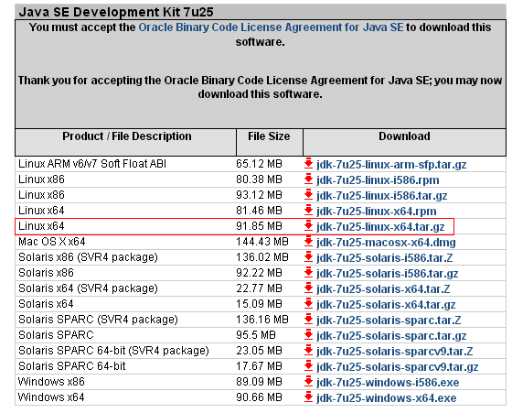Download jdk-7u25-solaris-sparc.tar.Z link
Screen dimensions: 512x413
pos(389,321)
